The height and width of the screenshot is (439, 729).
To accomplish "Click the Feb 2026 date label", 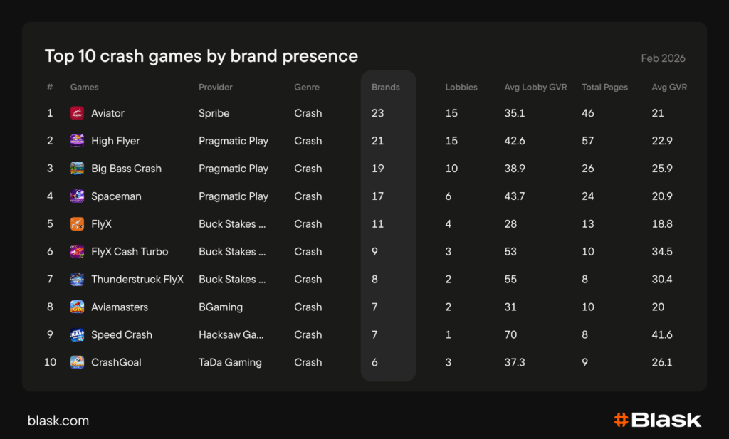I will 663,58.
